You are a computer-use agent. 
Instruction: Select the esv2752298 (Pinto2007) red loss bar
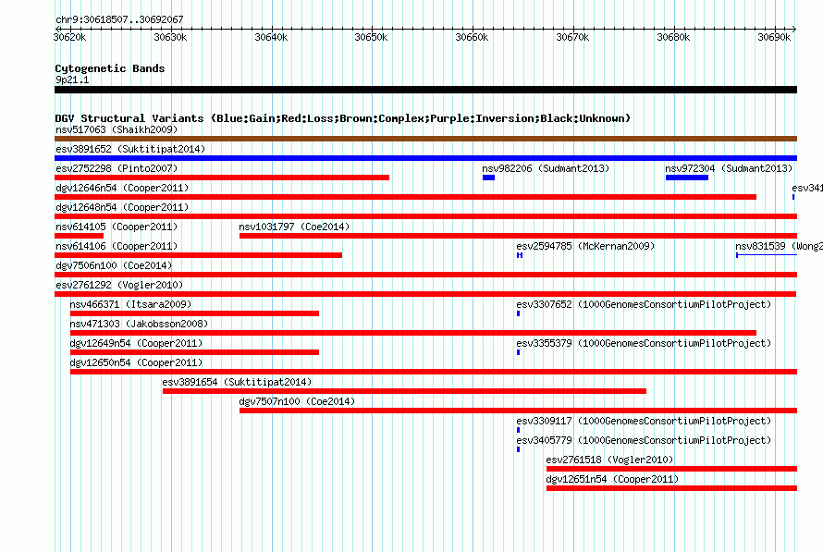click(x=222, y=178)
